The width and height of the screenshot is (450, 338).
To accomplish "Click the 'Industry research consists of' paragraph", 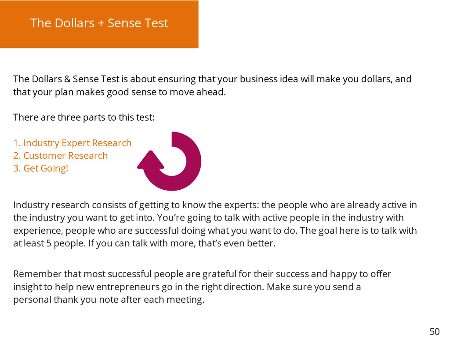I will (x=215, y=224).
